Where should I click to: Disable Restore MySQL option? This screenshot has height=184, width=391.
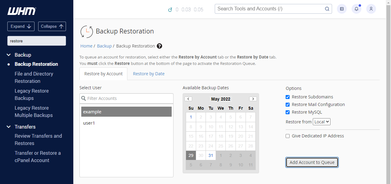[287, 112]
